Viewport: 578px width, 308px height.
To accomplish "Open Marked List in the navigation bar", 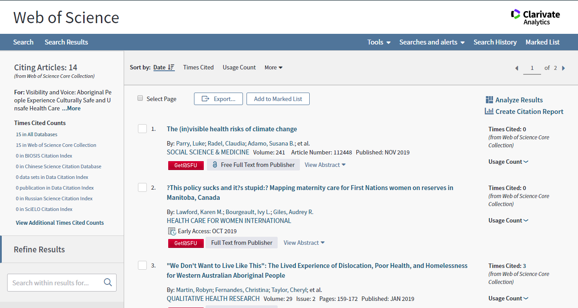I will point(542,42).
